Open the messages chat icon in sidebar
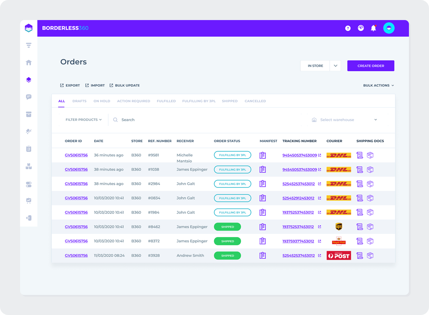This screenshot has width=429, height=315. [x=28, y=97]
